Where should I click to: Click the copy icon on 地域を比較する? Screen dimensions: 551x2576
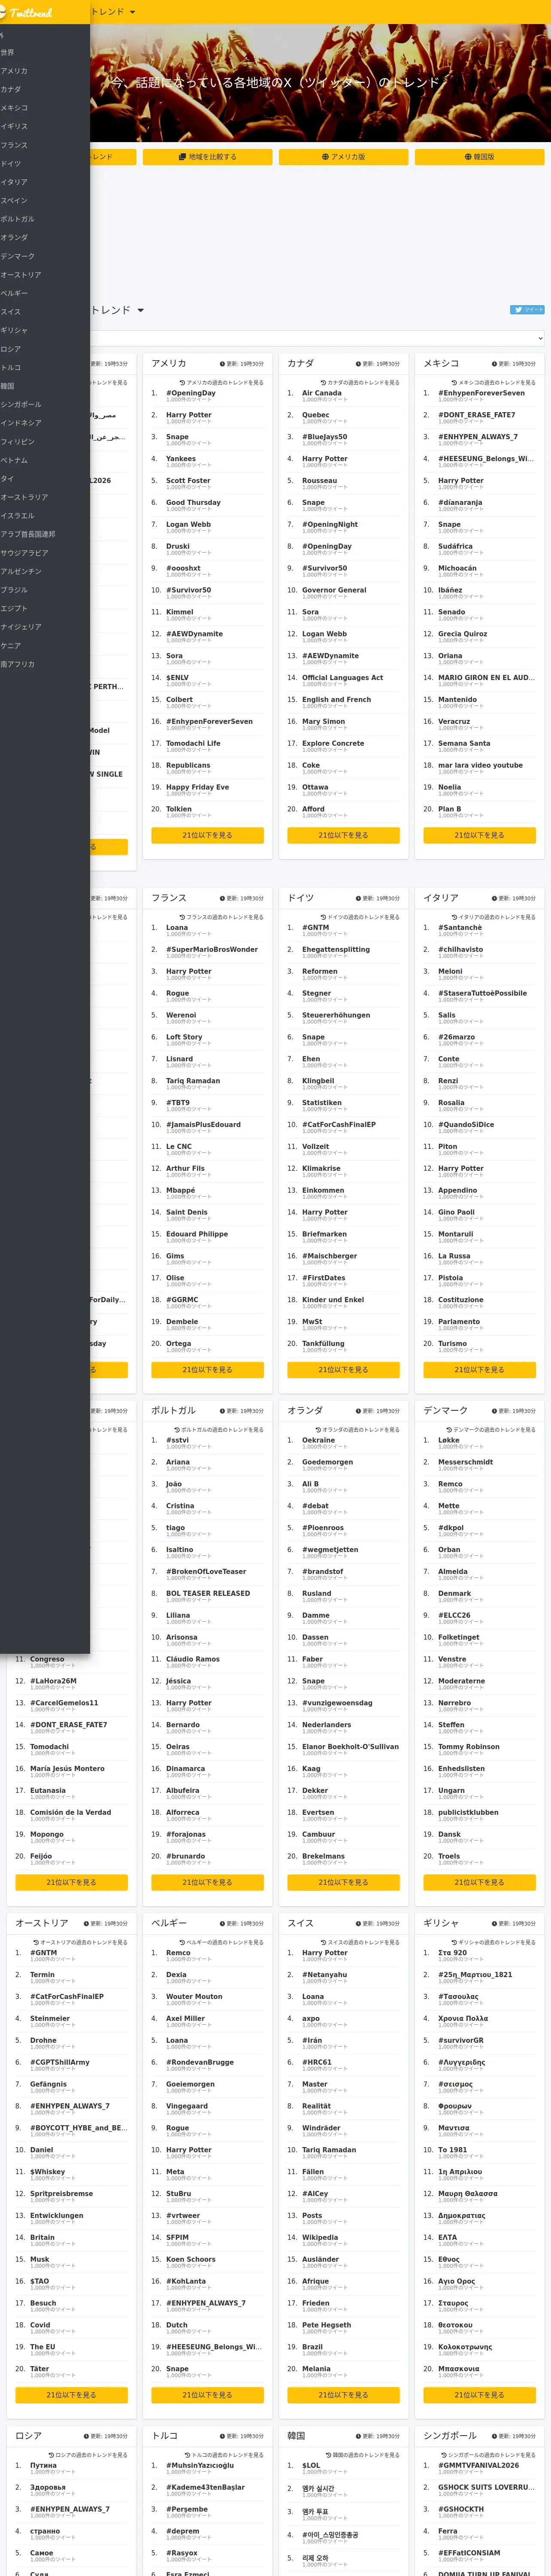183,157
